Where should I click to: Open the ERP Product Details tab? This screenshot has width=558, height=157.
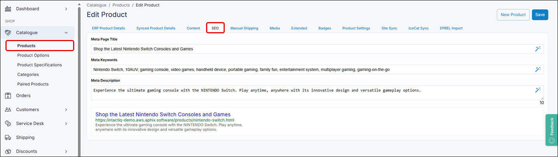pyautogui.click(x=108, y=28)
